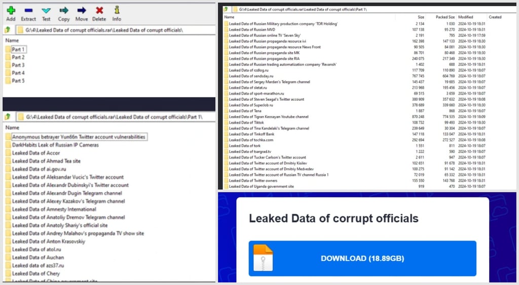Click the DOWNLOAD (18.89GB) button
This screenshot has width=519, height=285.
pos(362,258)
